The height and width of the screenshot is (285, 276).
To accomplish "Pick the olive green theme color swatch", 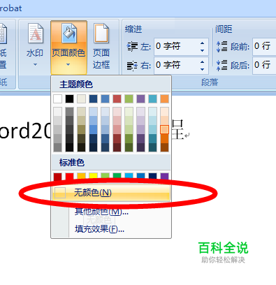I will [129, 98].
